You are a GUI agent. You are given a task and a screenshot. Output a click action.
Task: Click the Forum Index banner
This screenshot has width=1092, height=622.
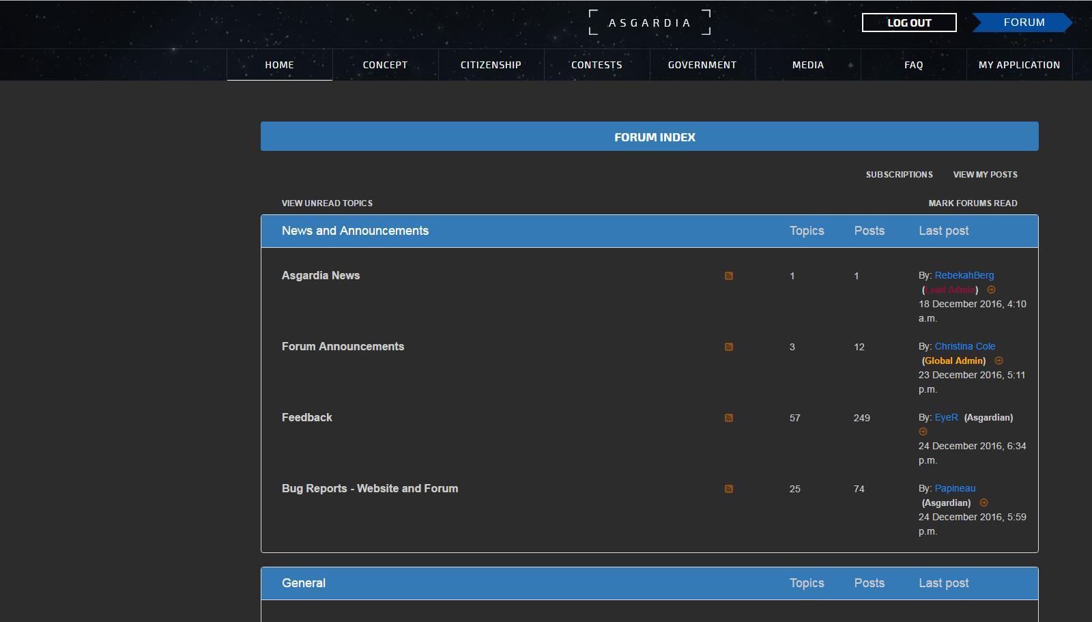pos(650,137)
